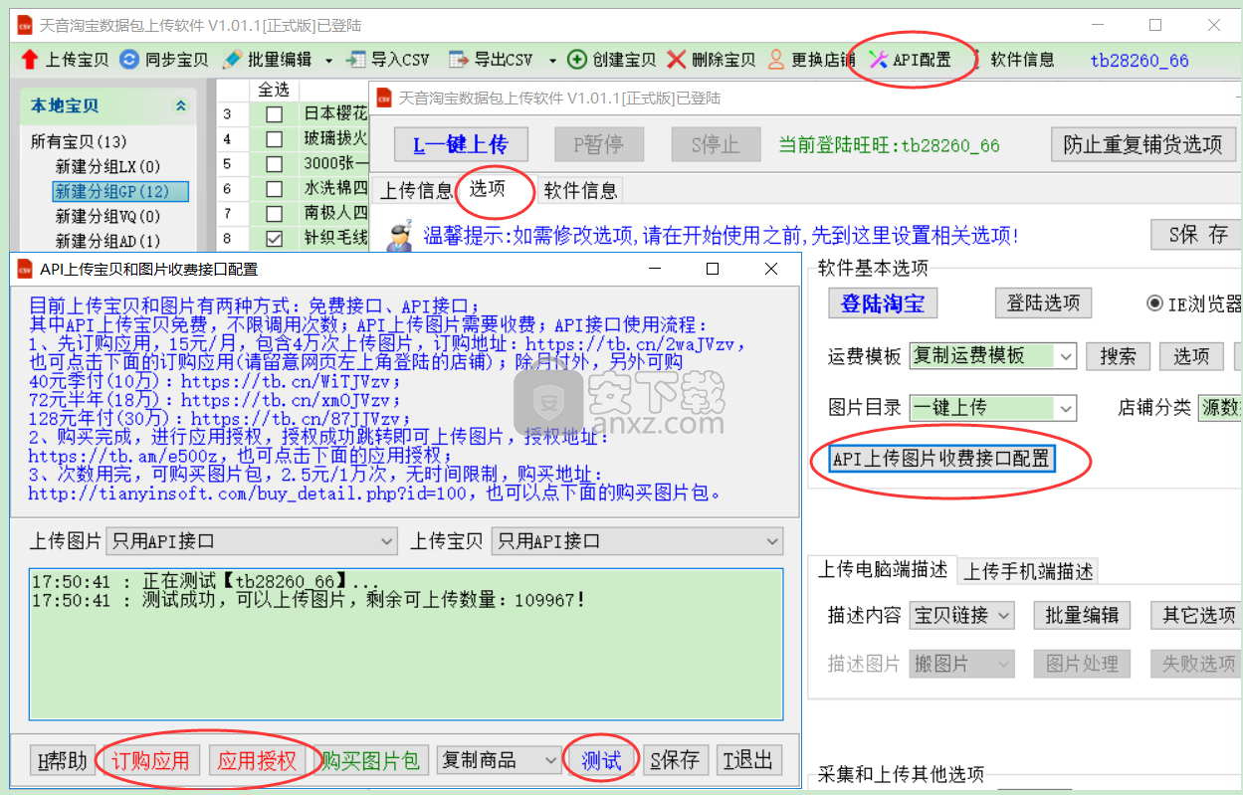Click the logged-in account tb28260_66 in toolbar

(x=1139, y=60)
